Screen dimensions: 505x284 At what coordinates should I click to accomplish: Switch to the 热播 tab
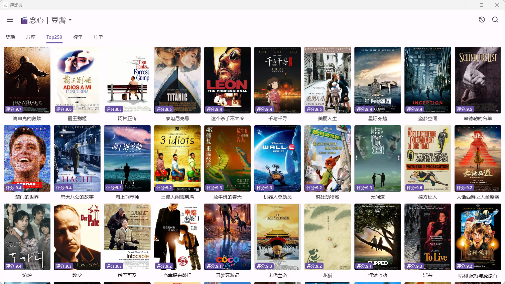click(10, 37)
